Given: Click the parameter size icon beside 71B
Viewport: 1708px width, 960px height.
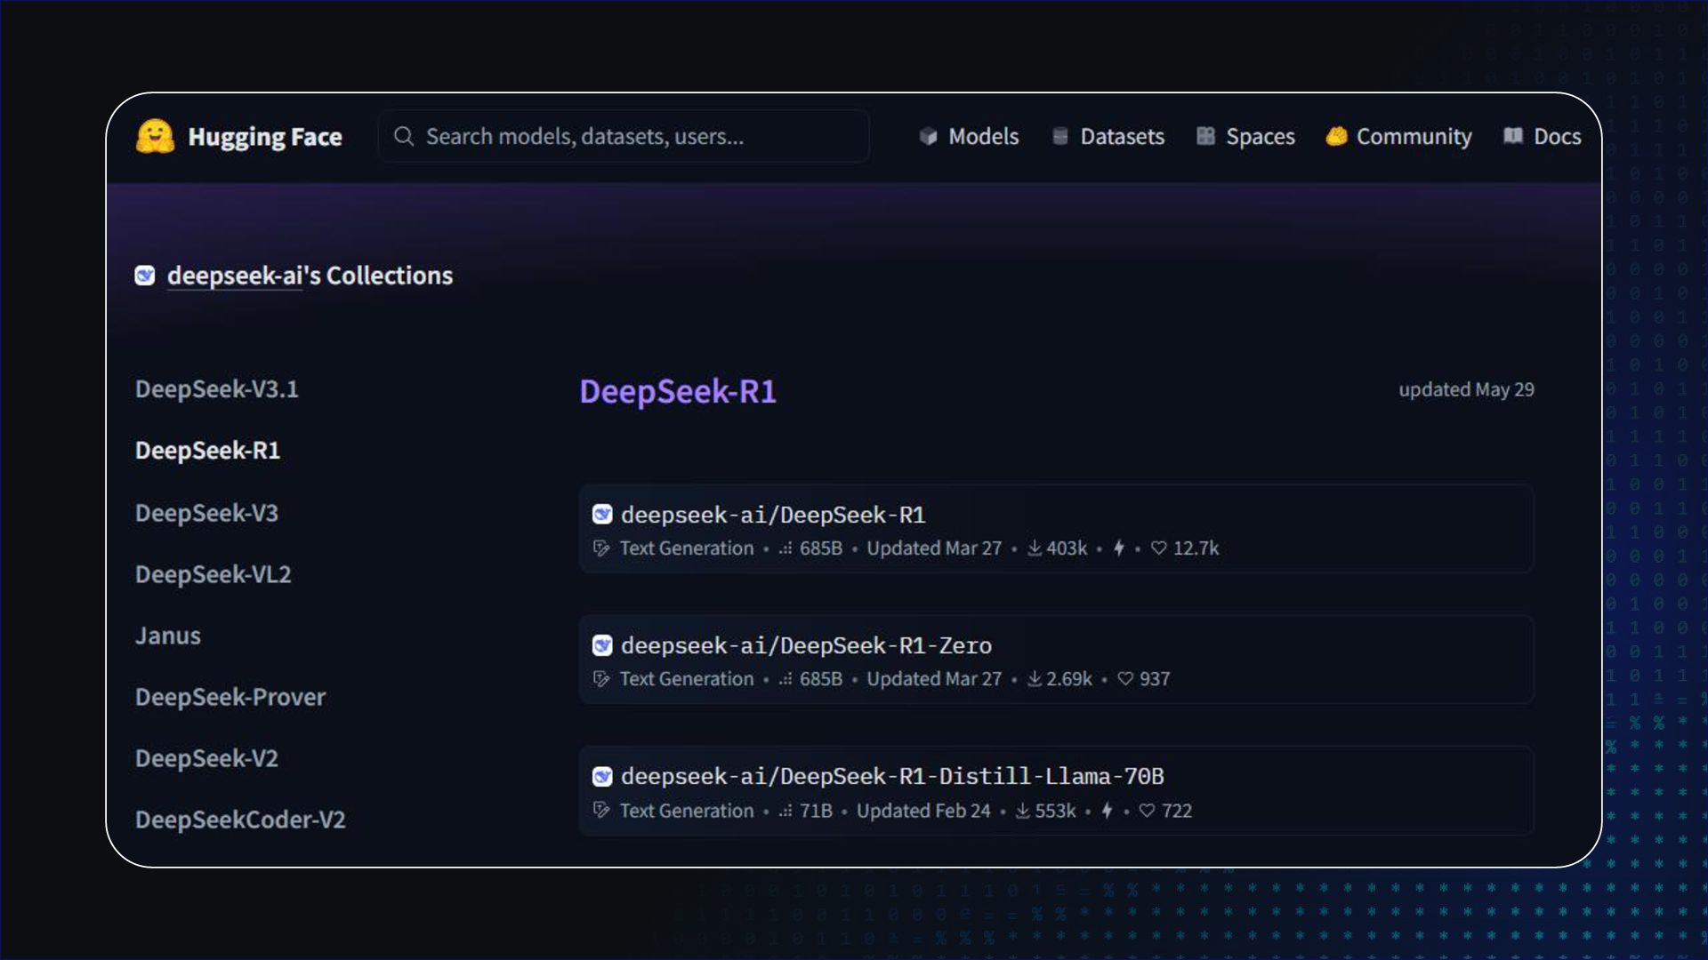Looking at the screenshot, I should (x=786, y=811).
